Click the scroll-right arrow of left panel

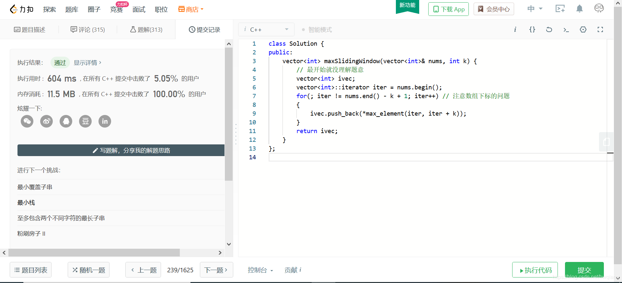[220, 253]
